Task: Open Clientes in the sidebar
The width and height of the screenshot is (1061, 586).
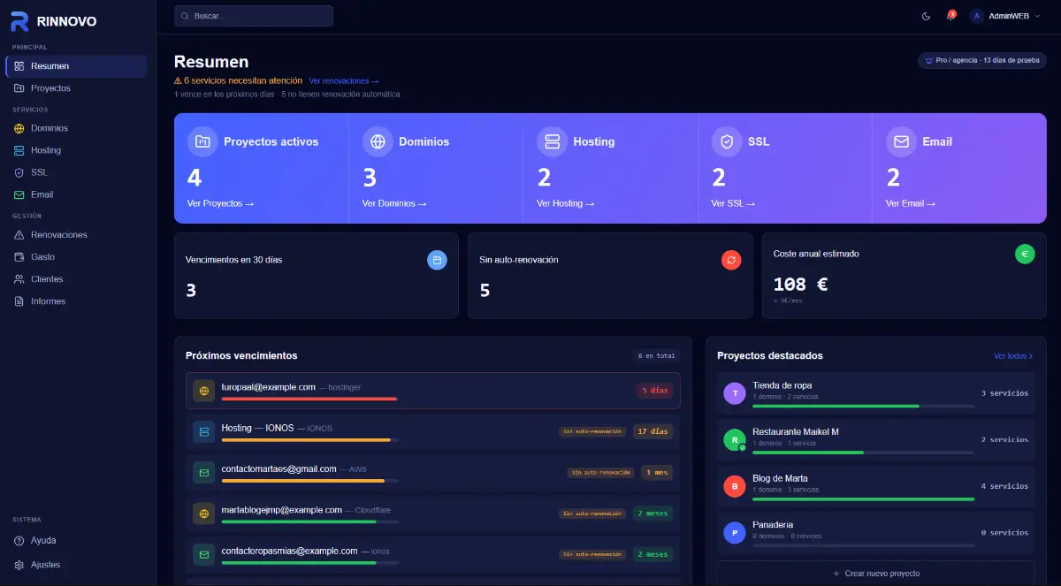Action: click(x=76, y=279)
